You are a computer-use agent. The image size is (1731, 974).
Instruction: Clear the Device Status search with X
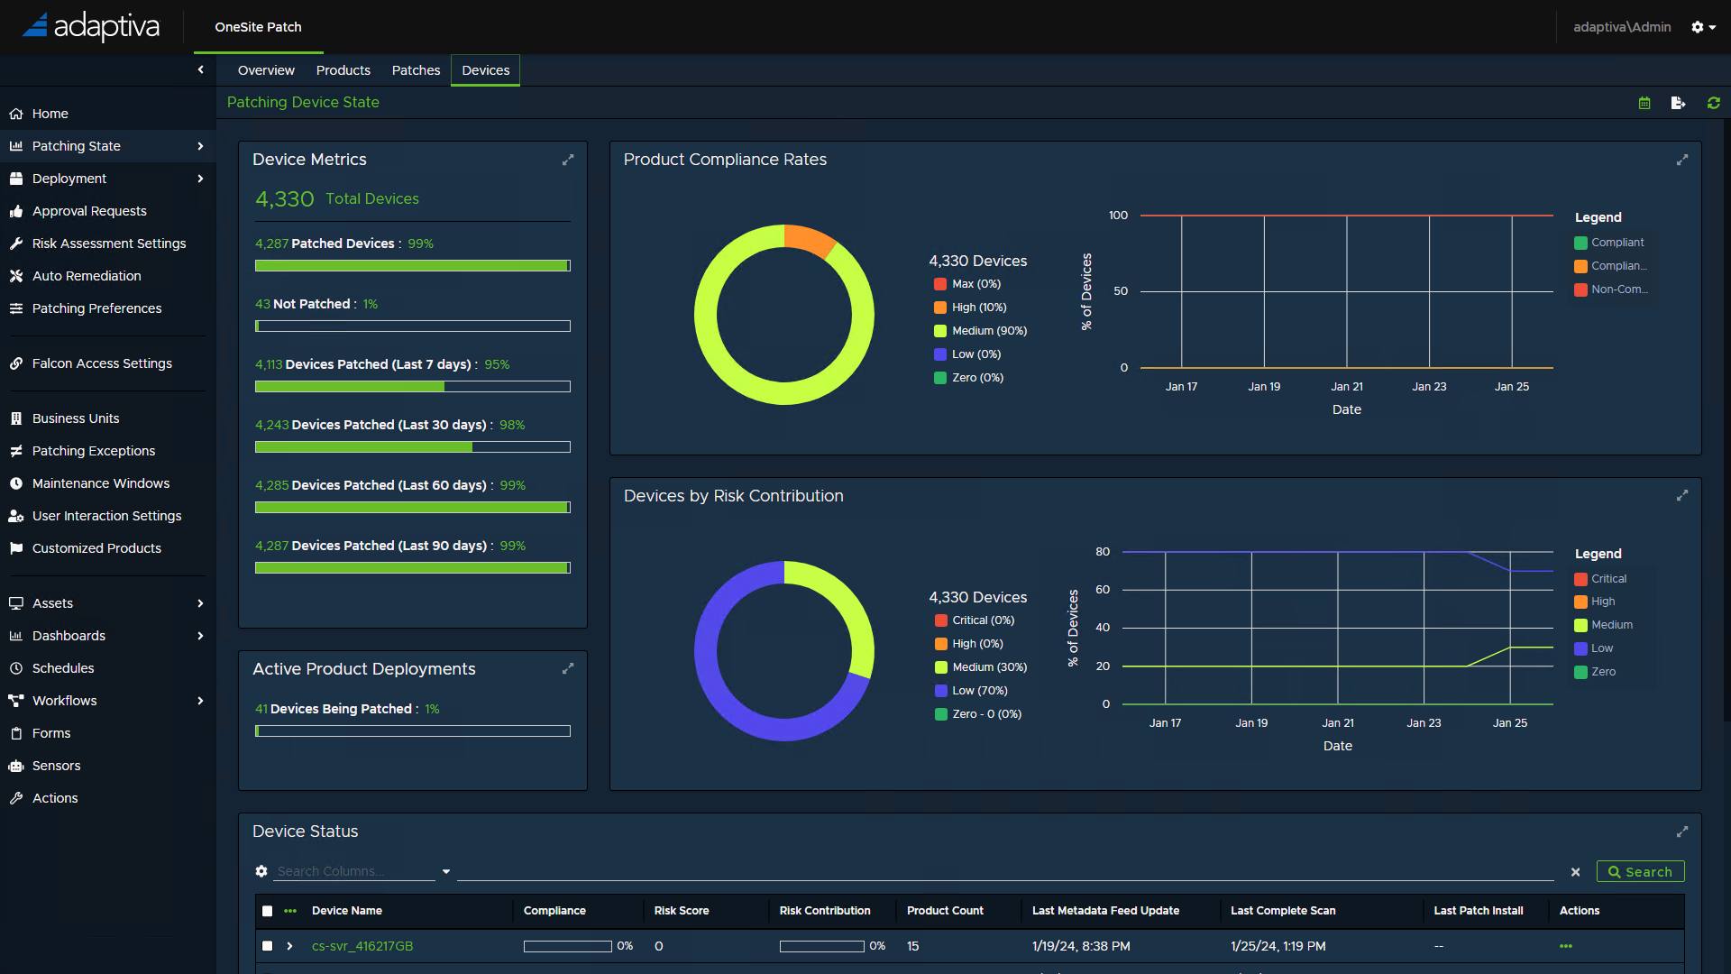point(1575,872)
